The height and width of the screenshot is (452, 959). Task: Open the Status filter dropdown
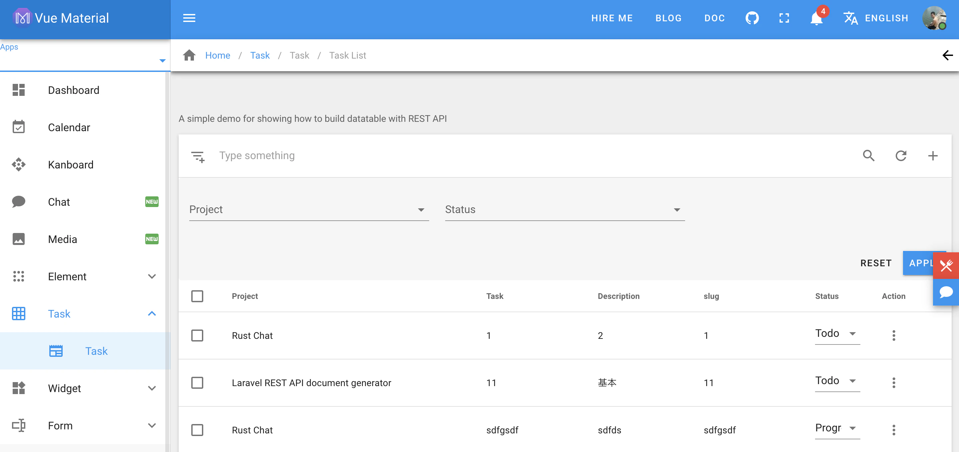click(565, 209)
